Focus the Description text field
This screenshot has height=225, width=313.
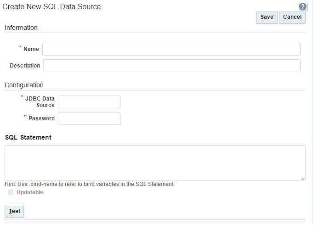(x=172, y=66)
